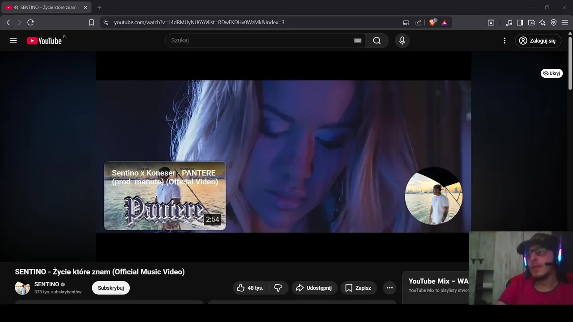Viewport: 573px width, 322px height.
Task: Open SENTINO channel avatar
Action: (22, 288)
